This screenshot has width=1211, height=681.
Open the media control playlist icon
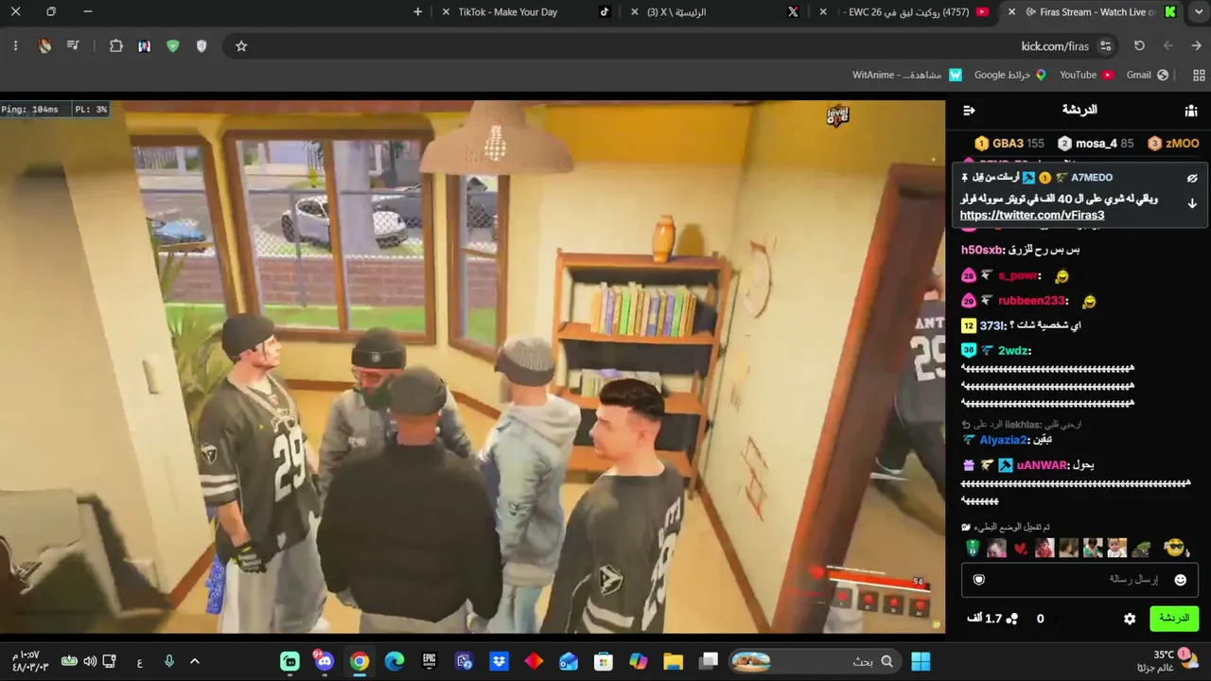tap(73, 46)
